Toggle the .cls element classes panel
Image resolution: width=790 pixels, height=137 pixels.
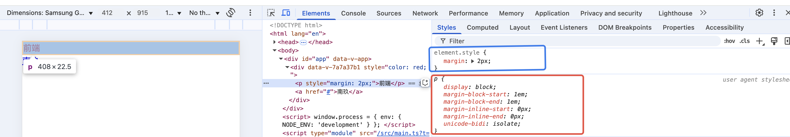pyautogui.click(x=744, y=41)
